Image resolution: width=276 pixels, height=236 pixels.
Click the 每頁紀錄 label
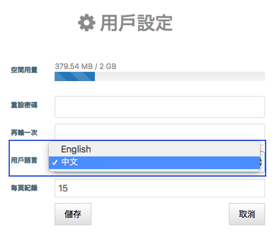pos(24,188)
